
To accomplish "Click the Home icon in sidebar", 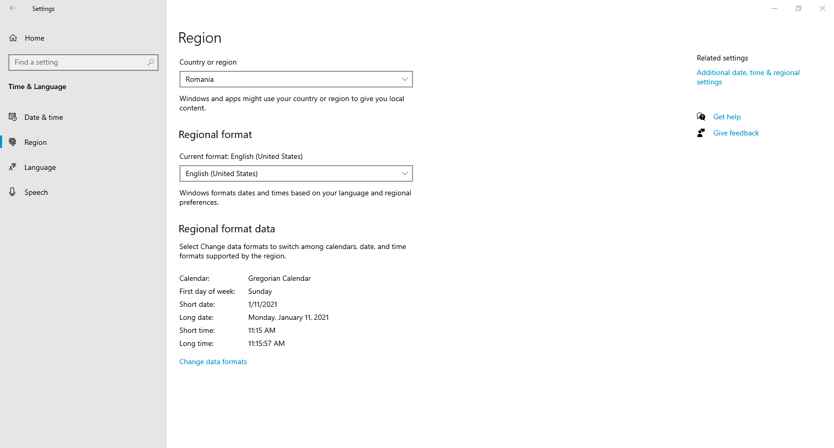I will pyautogui.click(x=13, y=38).
